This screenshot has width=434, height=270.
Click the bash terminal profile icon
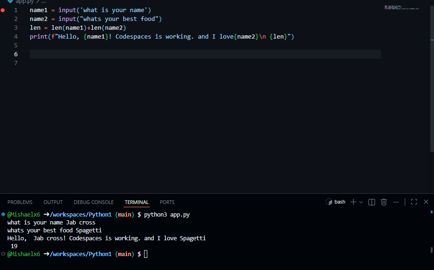point(329,202)
